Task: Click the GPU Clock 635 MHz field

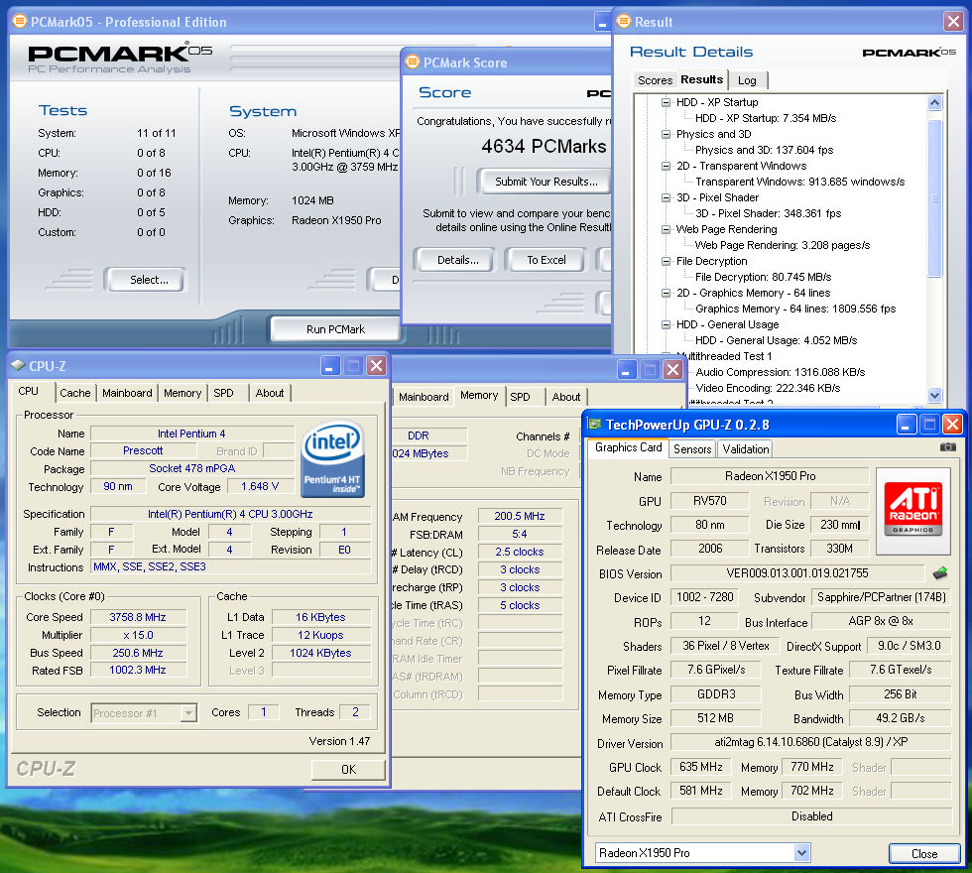Action: (700, 767)
